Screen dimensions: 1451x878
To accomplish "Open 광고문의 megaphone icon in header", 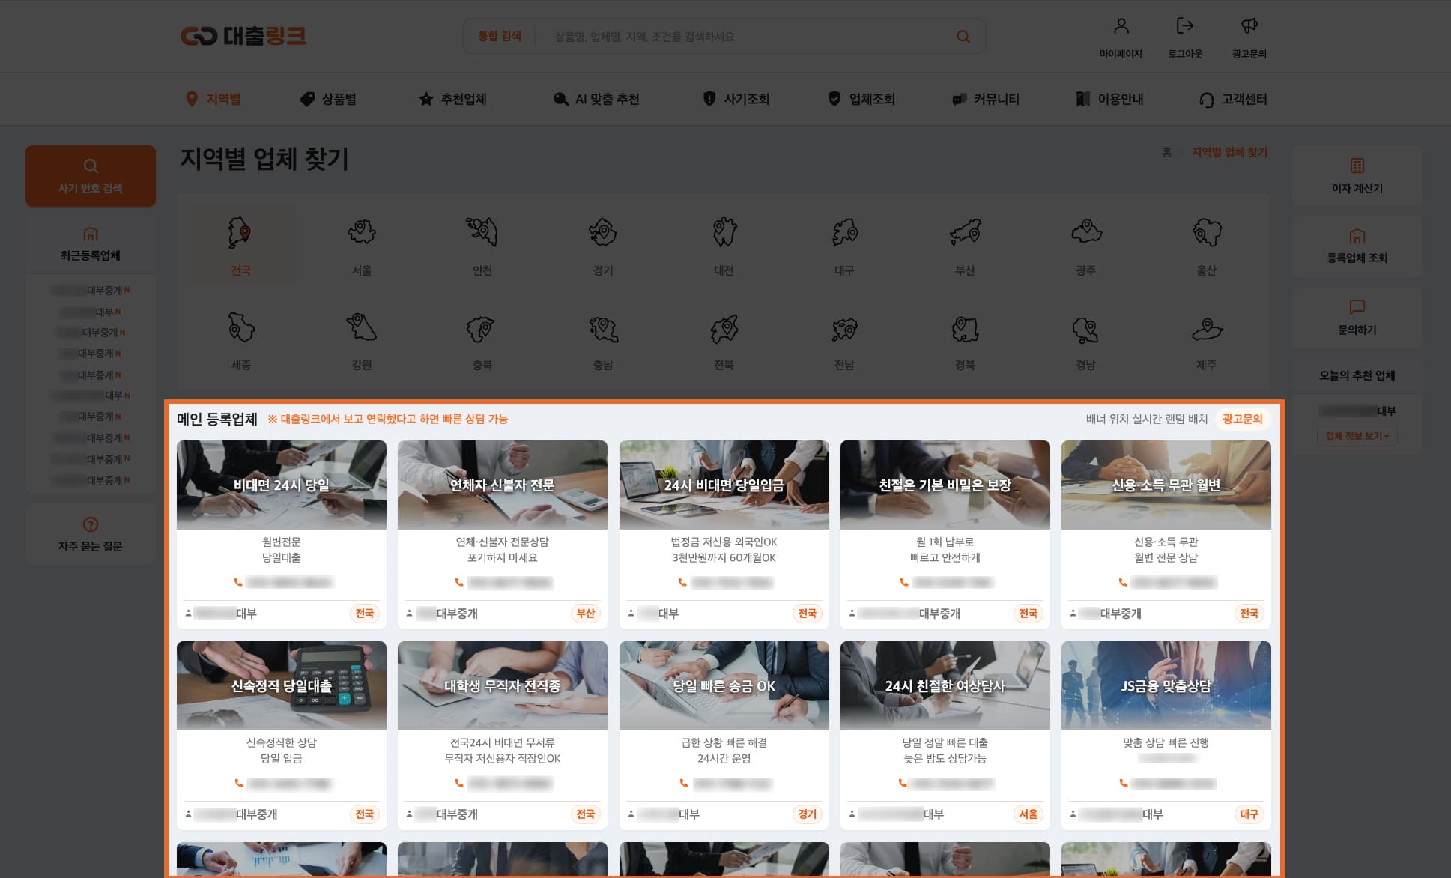I will [1249, 26].
